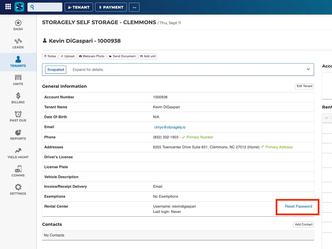Click the Primary Address label
The height and width of the screenshot is (249, 332).
click(x=279, y=147)
